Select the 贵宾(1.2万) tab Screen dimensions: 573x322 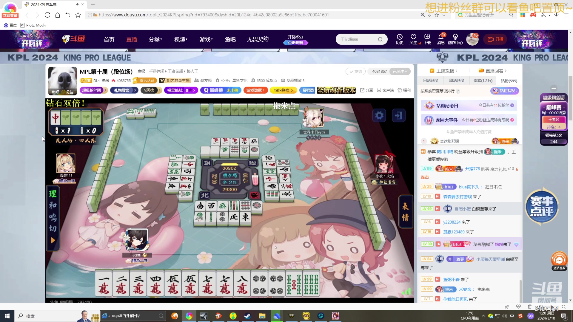pos(483,80)
